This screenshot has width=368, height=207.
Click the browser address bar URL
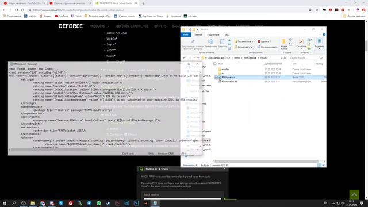(x=78, y=10)
